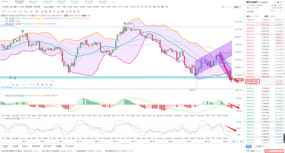Open the decimal places dropdown in order book
285x153 pixels.
(251, 11)
